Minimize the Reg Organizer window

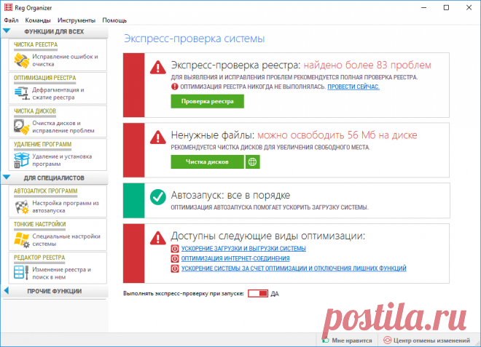(x=424, y=7)
